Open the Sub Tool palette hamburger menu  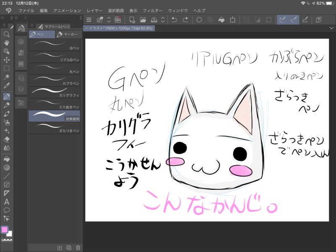[x=32, y=25]
